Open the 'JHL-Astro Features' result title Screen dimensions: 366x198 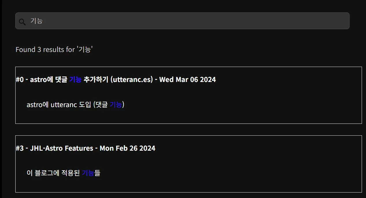click(86, 148)
